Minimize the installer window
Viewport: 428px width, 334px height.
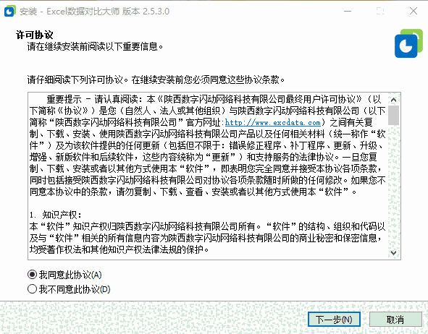click(x=348, y=11)
